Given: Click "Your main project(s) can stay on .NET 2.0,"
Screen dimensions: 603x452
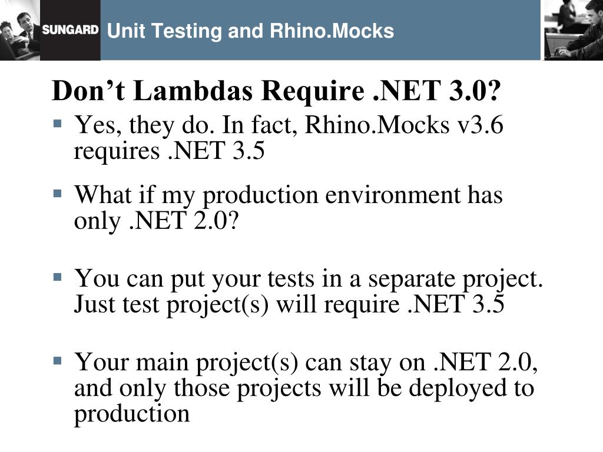Looking at the screenshot, I should [306, 361].
